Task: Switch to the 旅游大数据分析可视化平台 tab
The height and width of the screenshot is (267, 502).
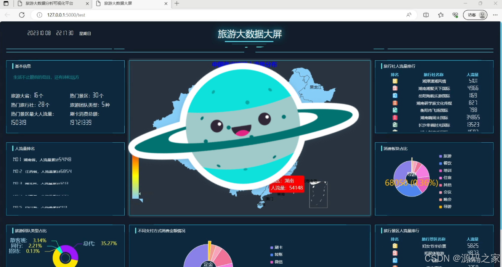Action: tap(50, 5)
